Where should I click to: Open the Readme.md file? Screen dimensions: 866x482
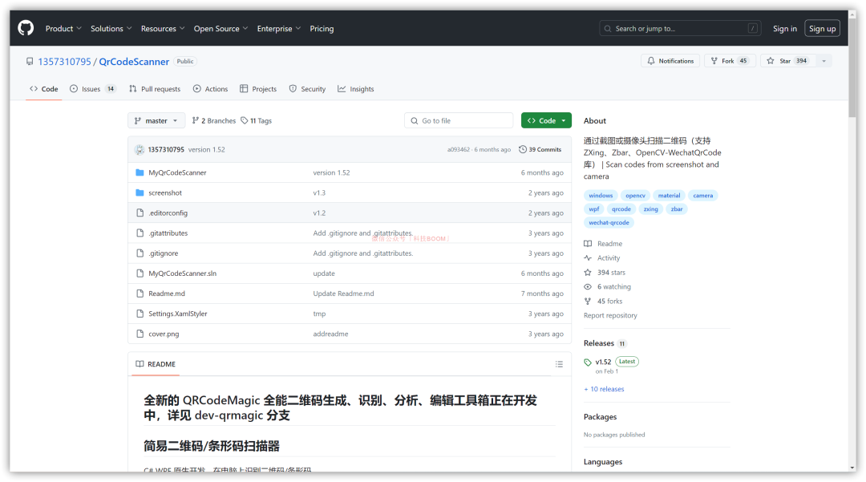pos(167,294)
